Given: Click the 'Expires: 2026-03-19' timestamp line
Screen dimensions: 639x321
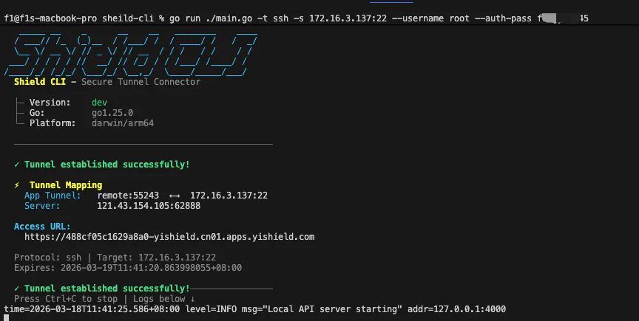Looking at the screenshot, I should [x=128, y=268].
